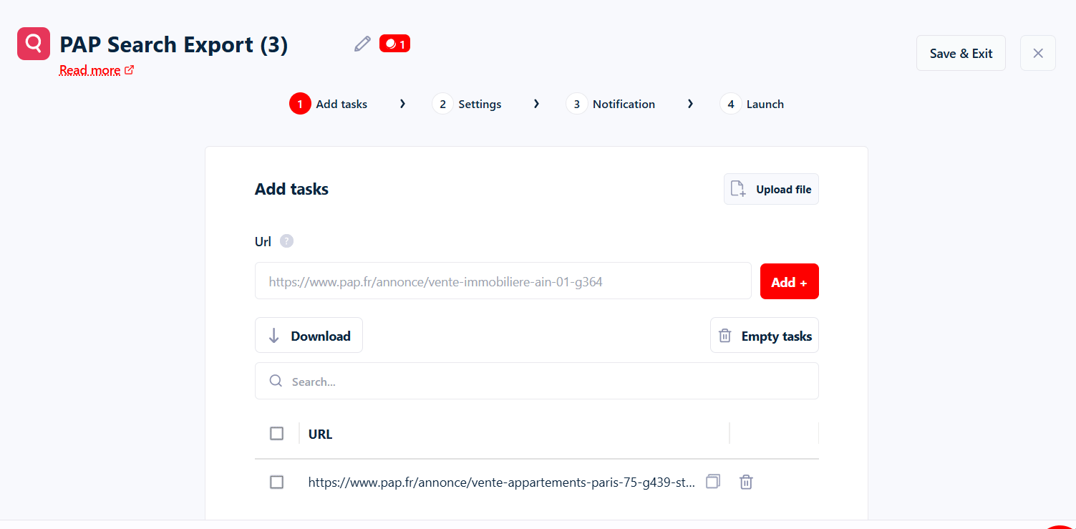Select all tasks with header checkbox
Screen dimensions: 1076x529
(277, 433)
